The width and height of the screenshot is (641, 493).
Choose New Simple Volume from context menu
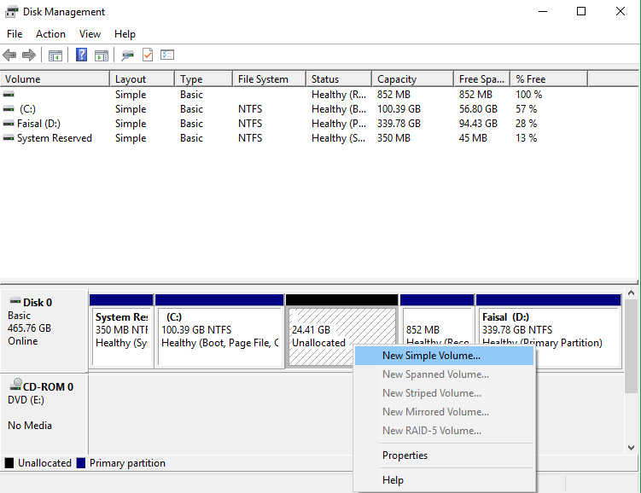(431, 356)
